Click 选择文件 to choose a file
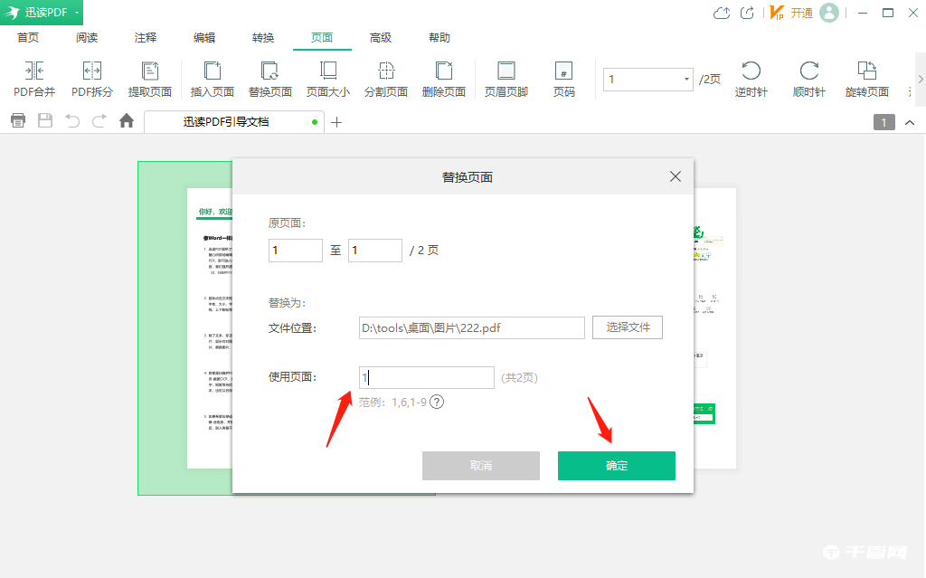 pyautogui.click(x=627, y=327)
